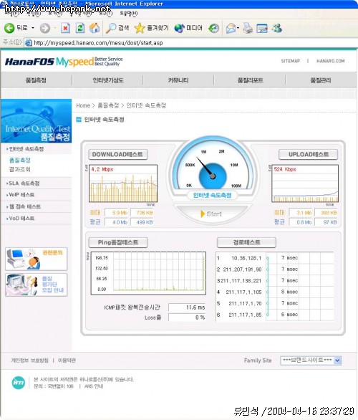Viewport: 358px width, 420px height.
Task: Select 품질측정 sidebar submenu item
Action: (20, 160)
